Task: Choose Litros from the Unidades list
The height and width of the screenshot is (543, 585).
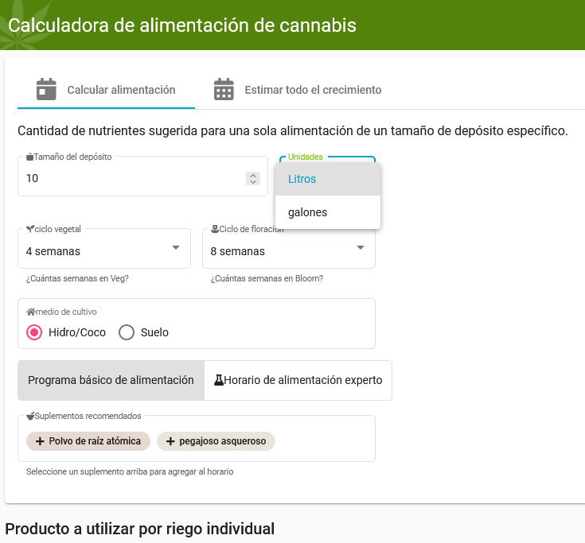Action: (328, 179)
